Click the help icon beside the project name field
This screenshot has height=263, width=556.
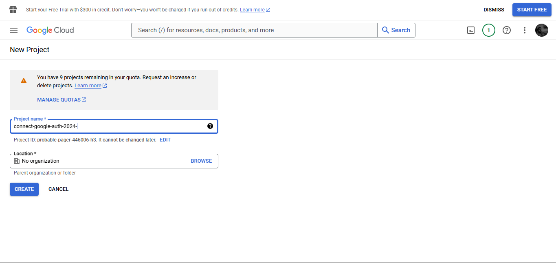click(x=210, y=126)
